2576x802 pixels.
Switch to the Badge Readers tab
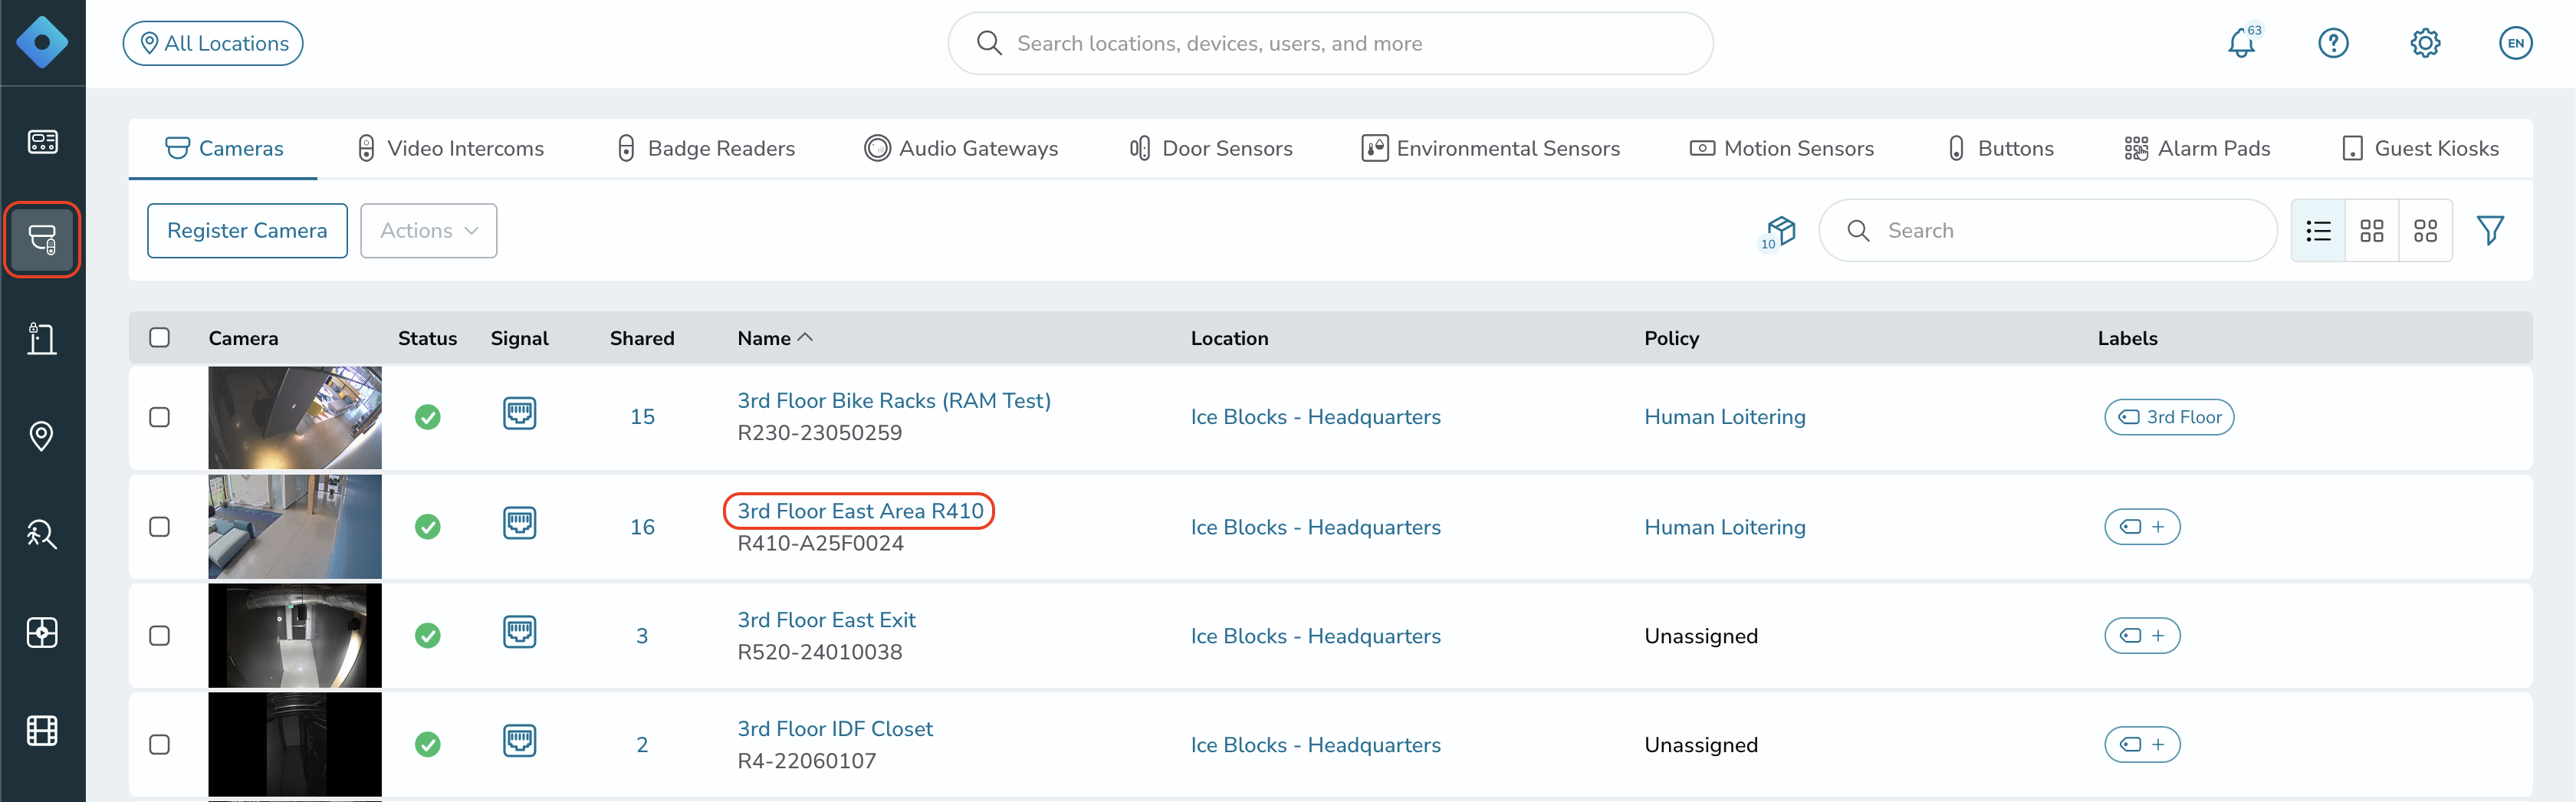[x=706, y=148]
